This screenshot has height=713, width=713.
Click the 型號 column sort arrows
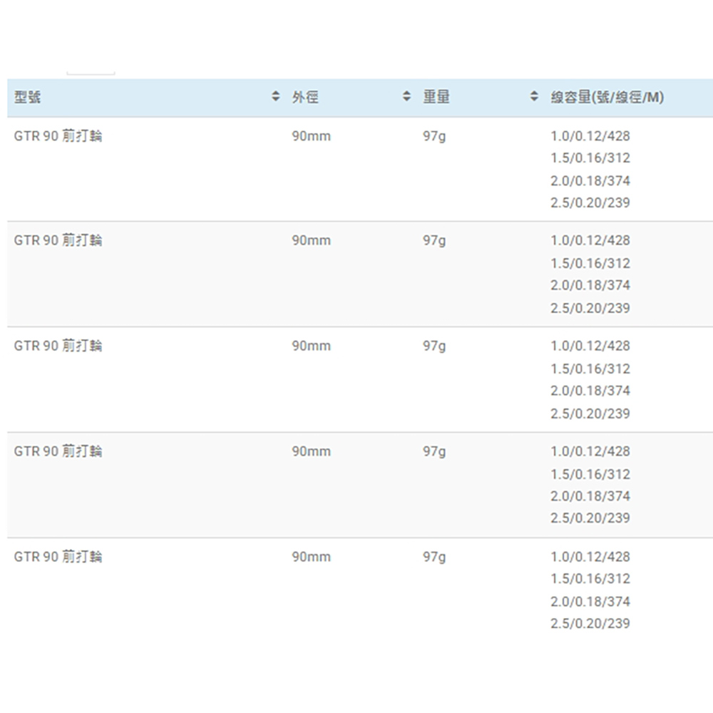pyautogui.click(x=276, y=97)
